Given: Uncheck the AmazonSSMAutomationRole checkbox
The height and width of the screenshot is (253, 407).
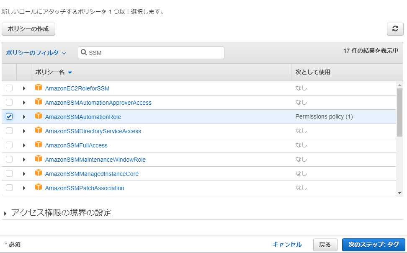Looking at the screenshot, I should 9,116.
